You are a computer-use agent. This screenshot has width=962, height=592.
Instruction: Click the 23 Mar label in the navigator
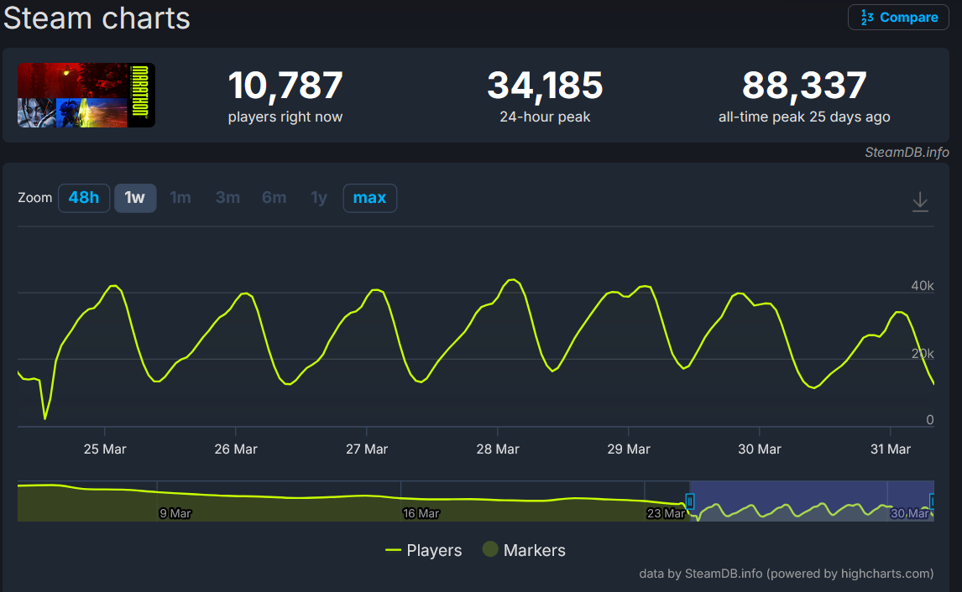tap(666, 513)
